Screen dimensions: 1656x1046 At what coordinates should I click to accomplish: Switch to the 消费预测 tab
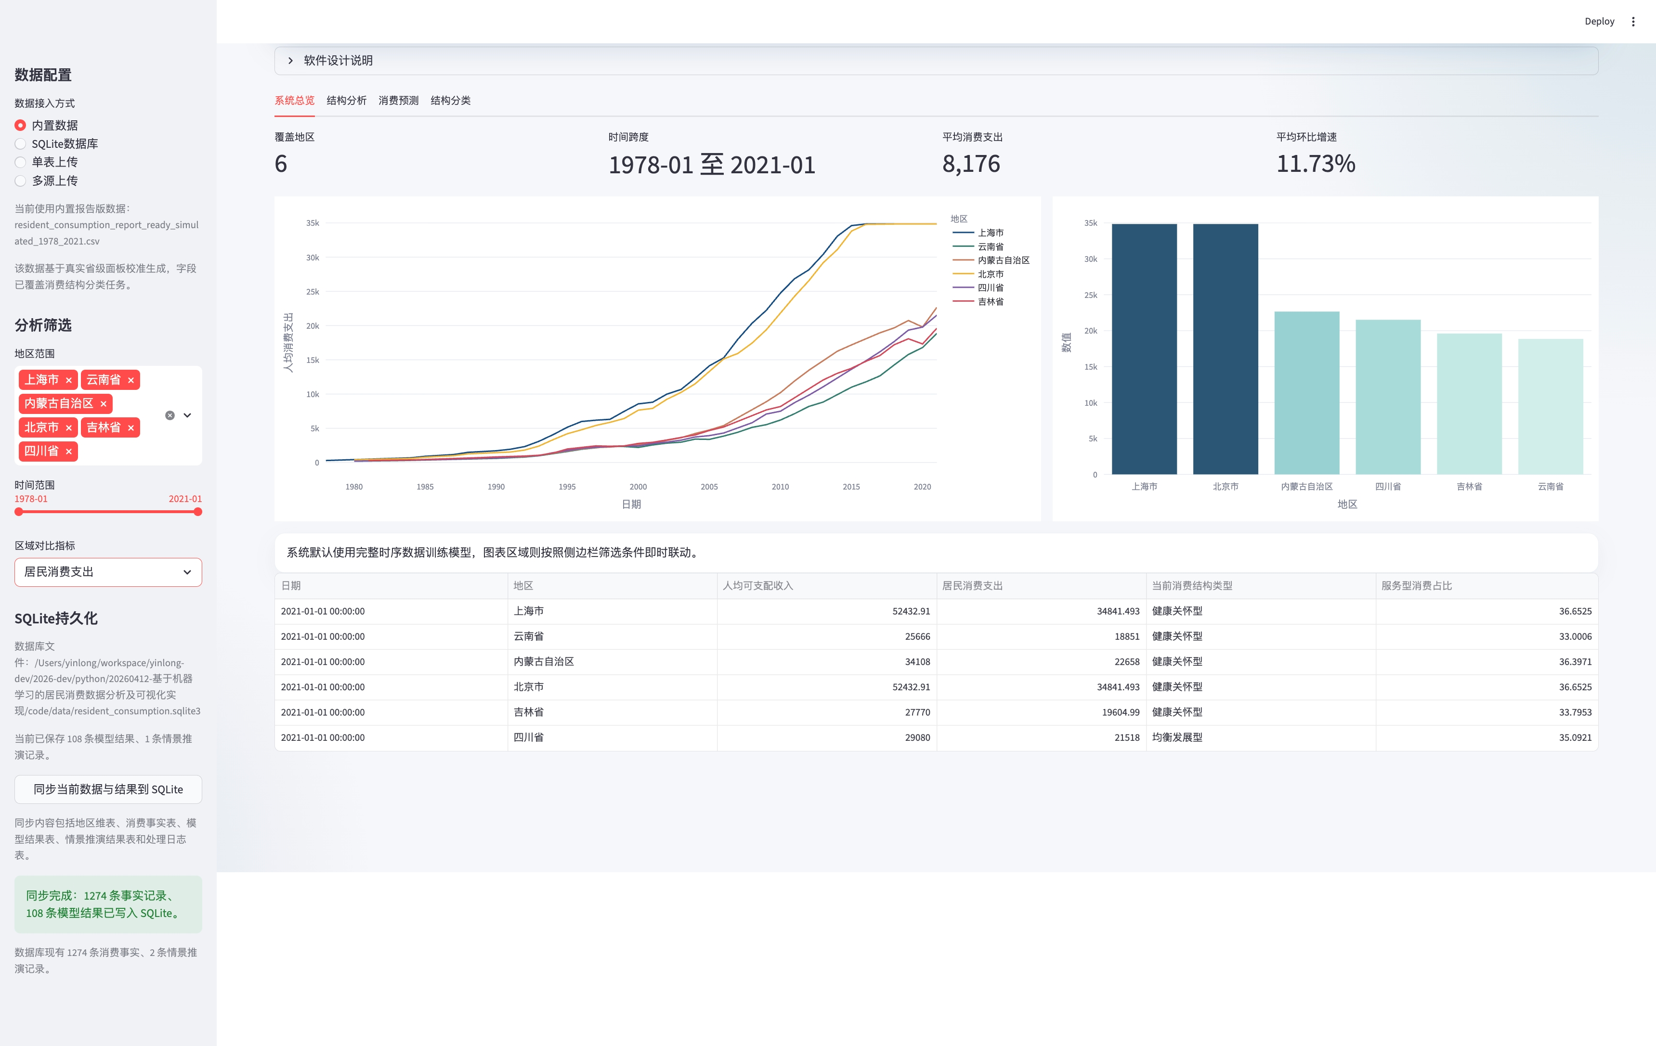click(x=398, y=100)
